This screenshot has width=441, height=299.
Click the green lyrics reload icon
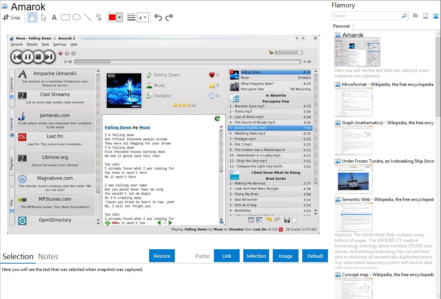218,119
